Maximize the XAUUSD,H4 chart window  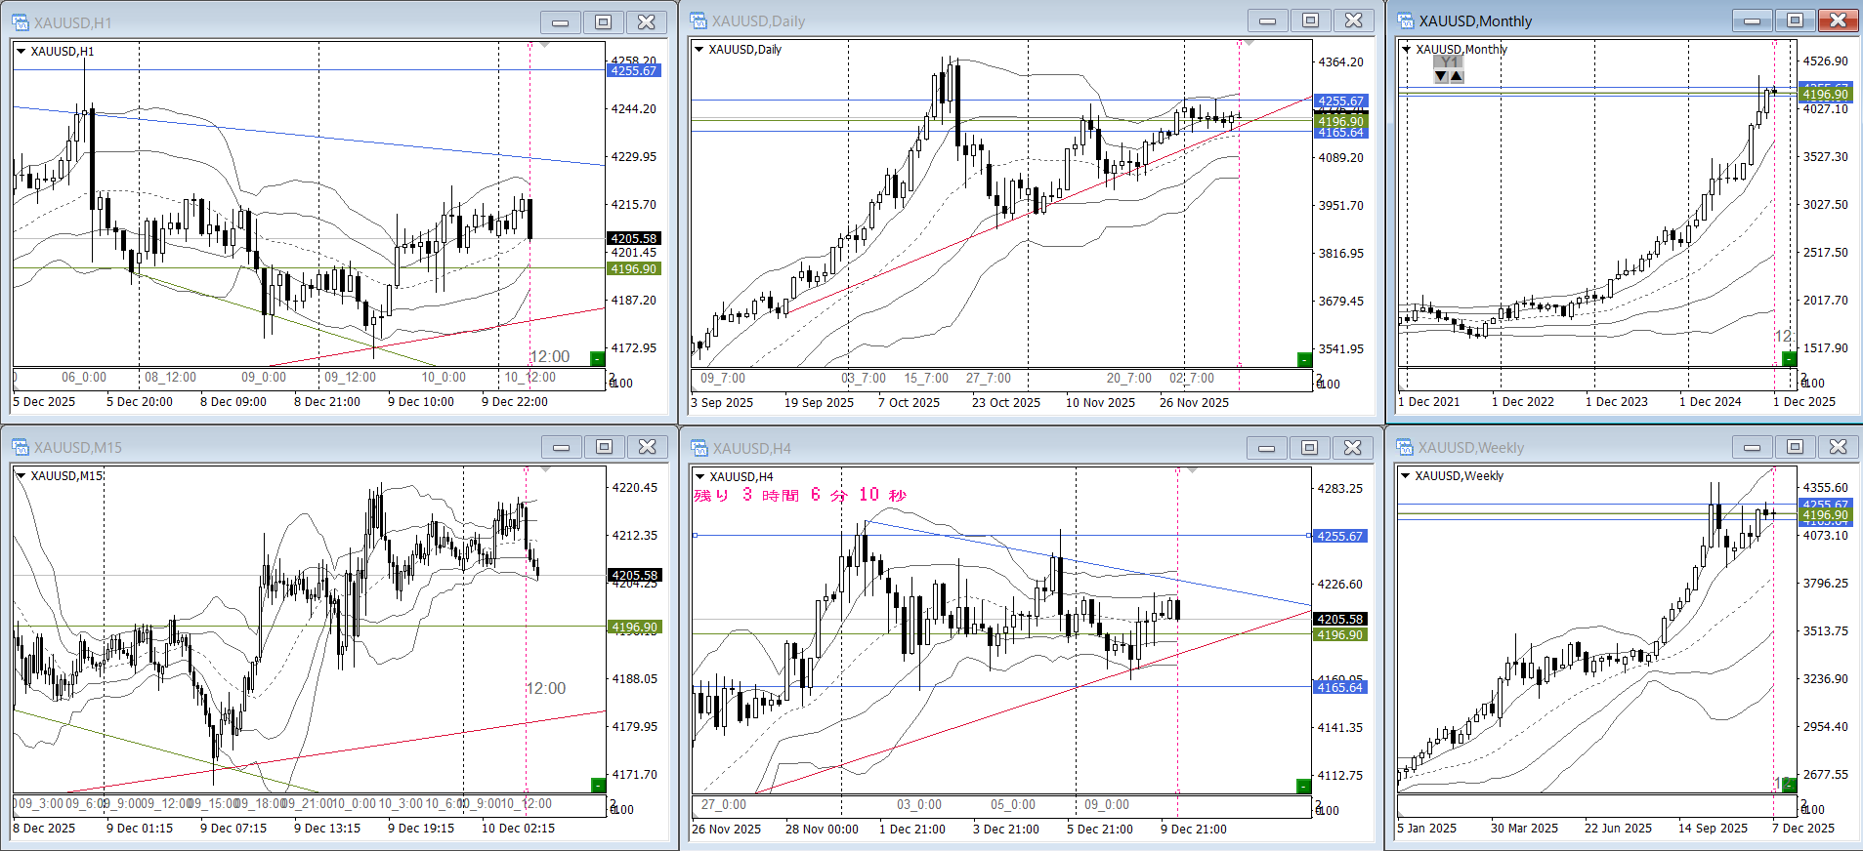click(x=1309, y=448)
